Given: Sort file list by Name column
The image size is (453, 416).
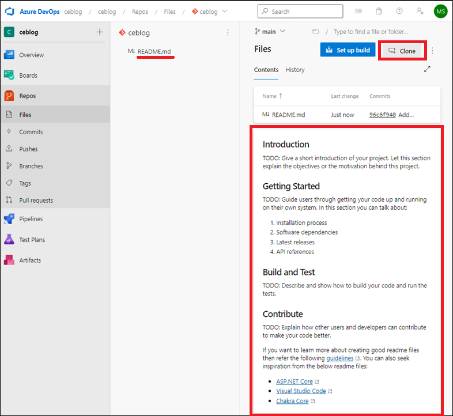Looking at the screenshot, I should click(273, 96).
